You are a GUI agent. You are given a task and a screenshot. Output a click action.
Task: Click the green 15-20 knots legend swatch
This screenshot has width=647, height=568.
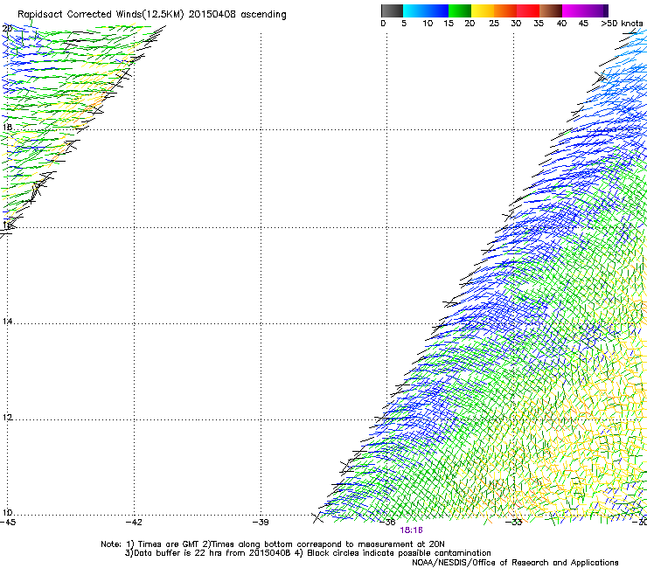click(460, 10)
